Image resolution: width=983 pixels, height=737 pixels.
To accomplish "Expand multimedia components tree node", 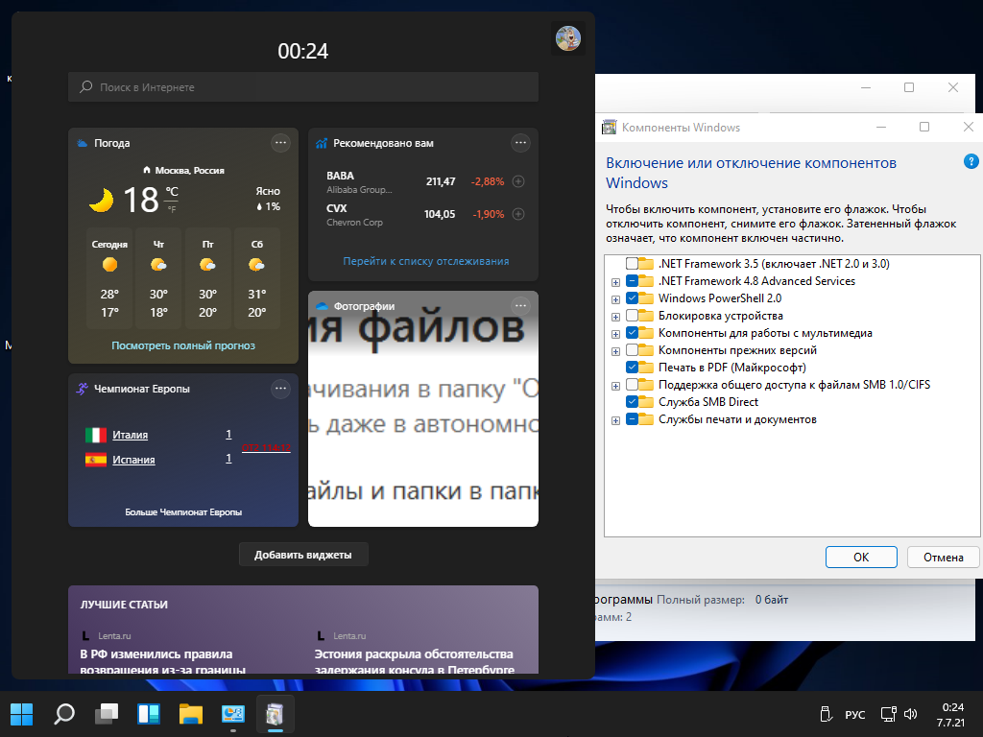I will pyautogui.click(x=615, y=334).
